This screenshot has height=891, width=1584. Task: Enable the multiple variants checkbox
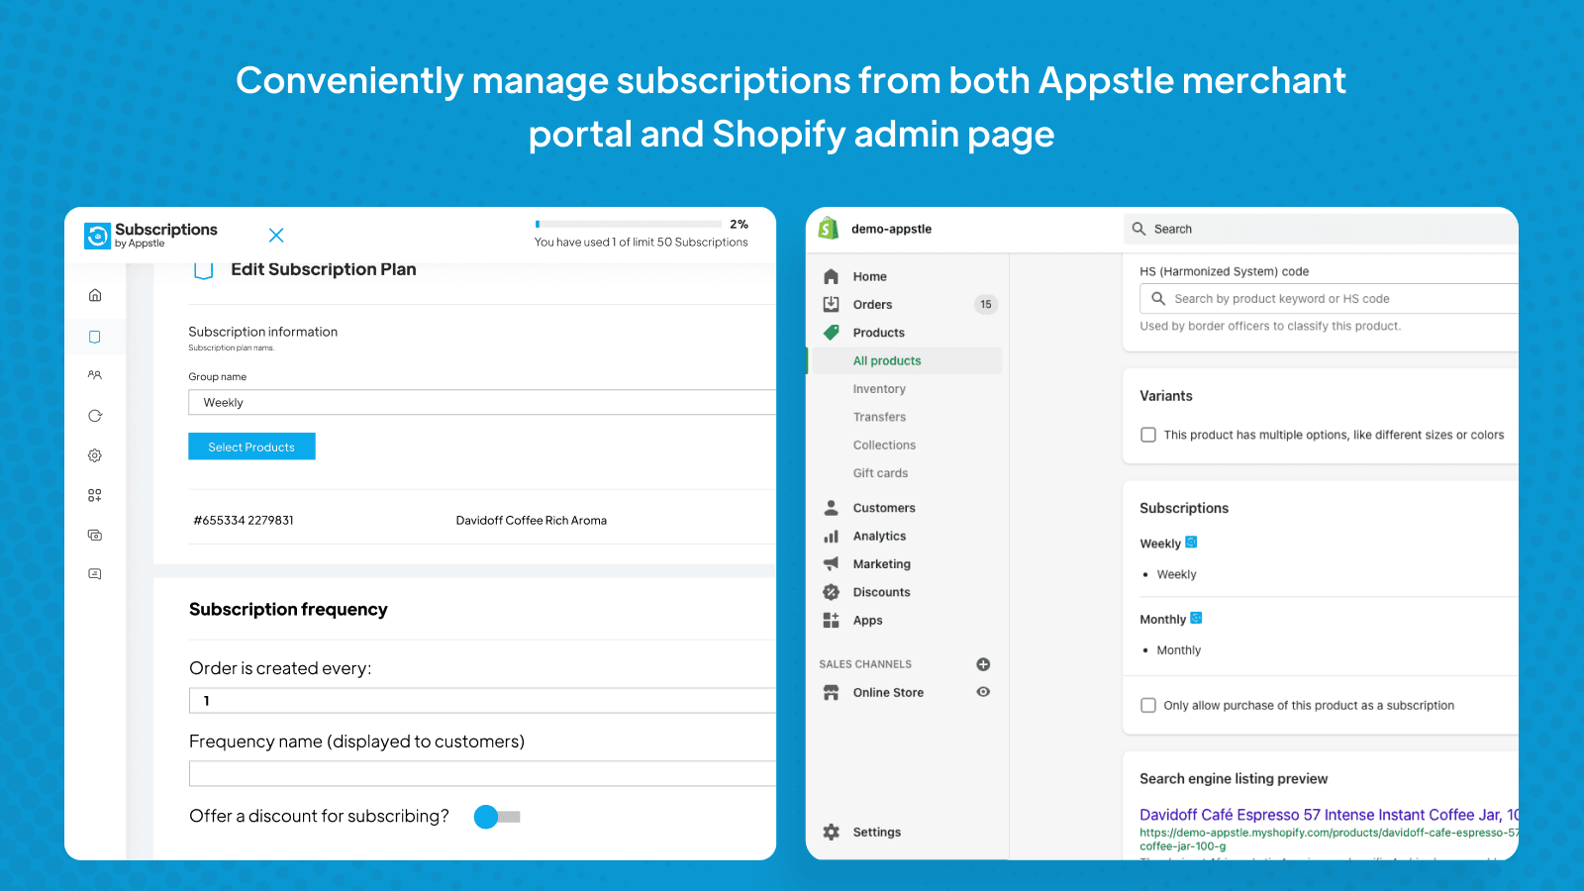[1147, 434]
